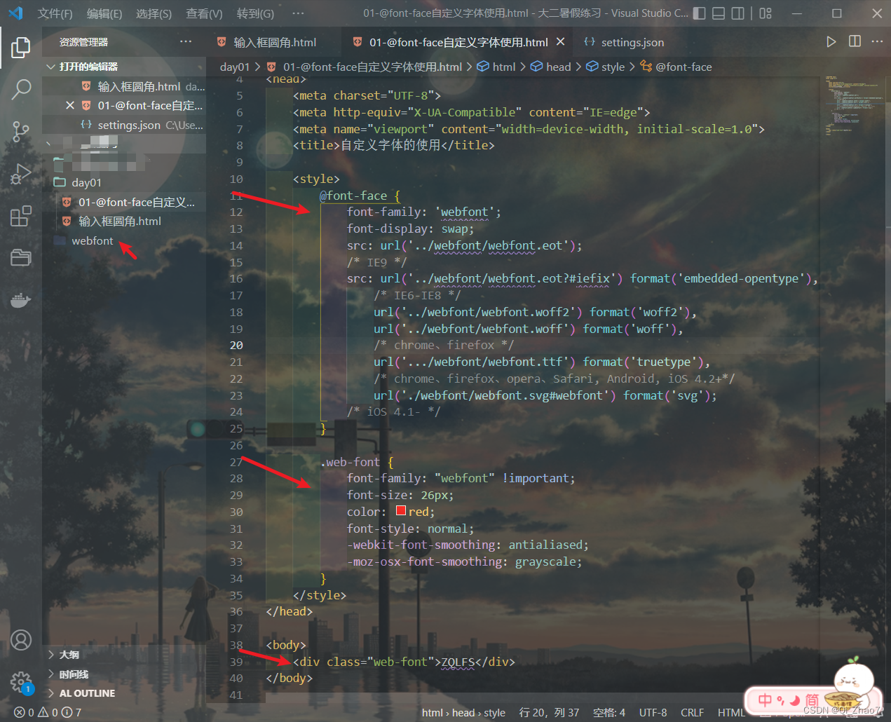Open the 查看(V) menu
Screen dimensions: 891x722
(204, 13)
